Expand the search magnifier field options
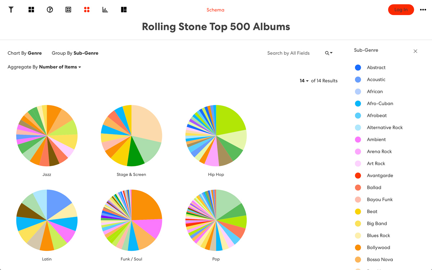432x270 pixels. 329,53
